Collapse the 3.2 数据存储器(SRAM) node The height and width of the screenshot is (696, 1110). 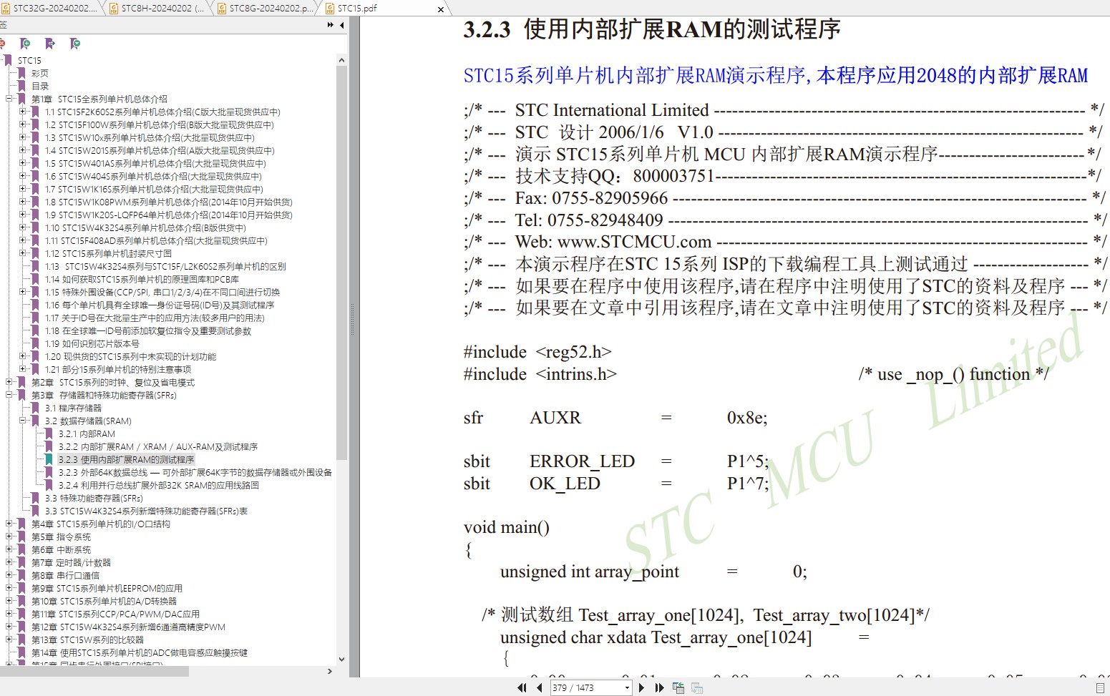pos(23,421)
